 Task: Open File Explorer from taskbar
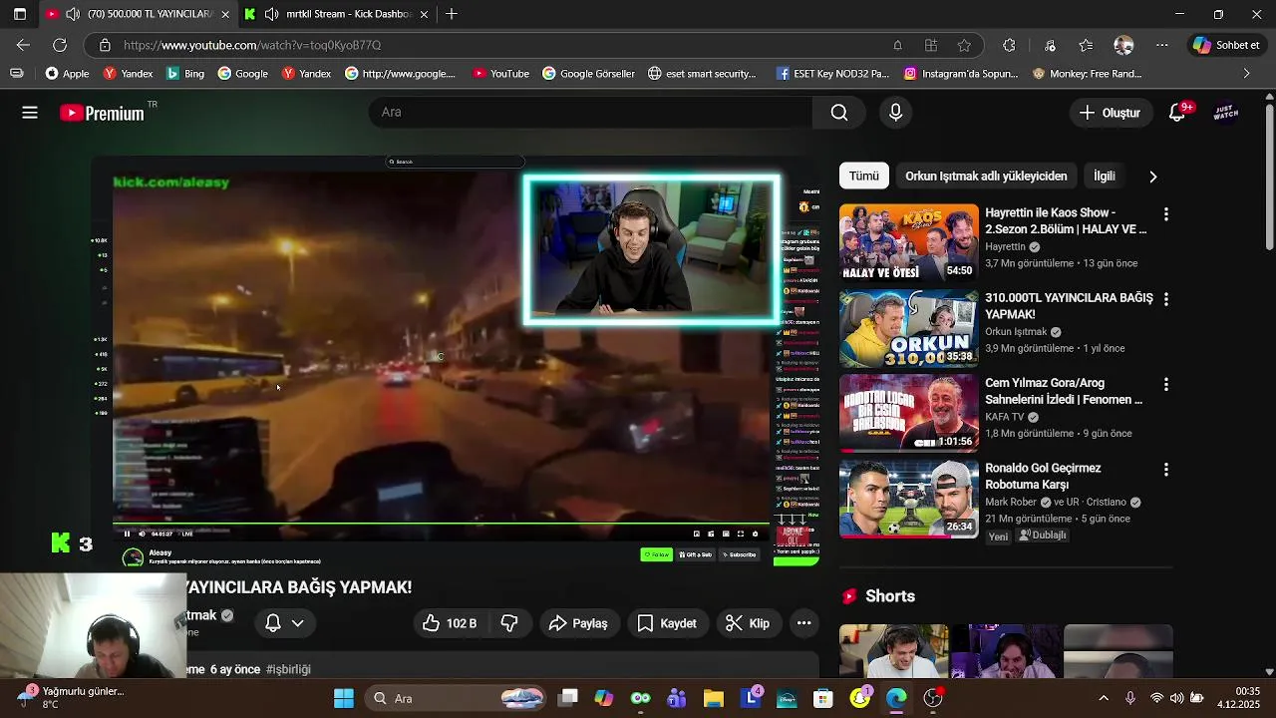713,698
